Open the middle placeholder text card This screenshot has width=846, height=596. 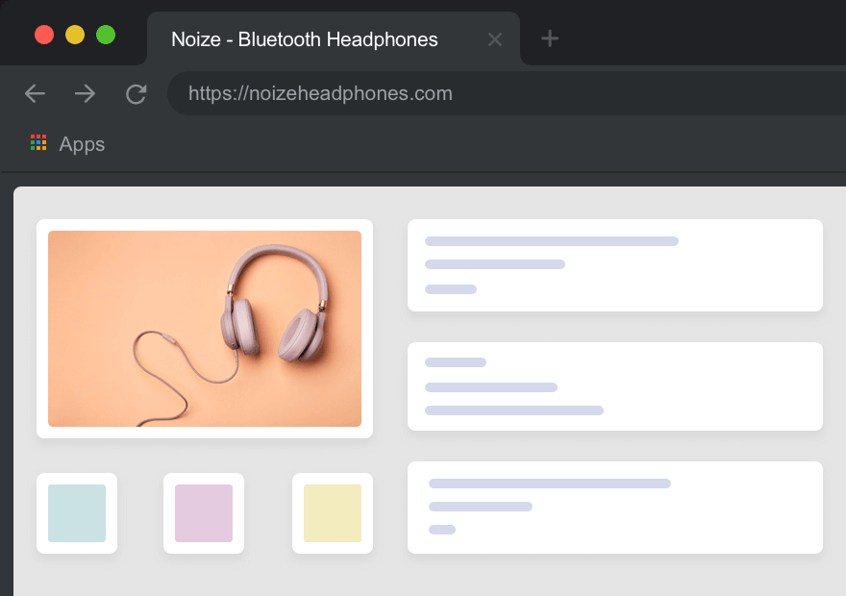[x=615, y=386]
